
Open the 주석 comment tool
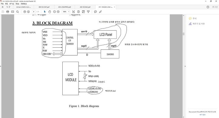pyautogui.click(x=195, y=19)
